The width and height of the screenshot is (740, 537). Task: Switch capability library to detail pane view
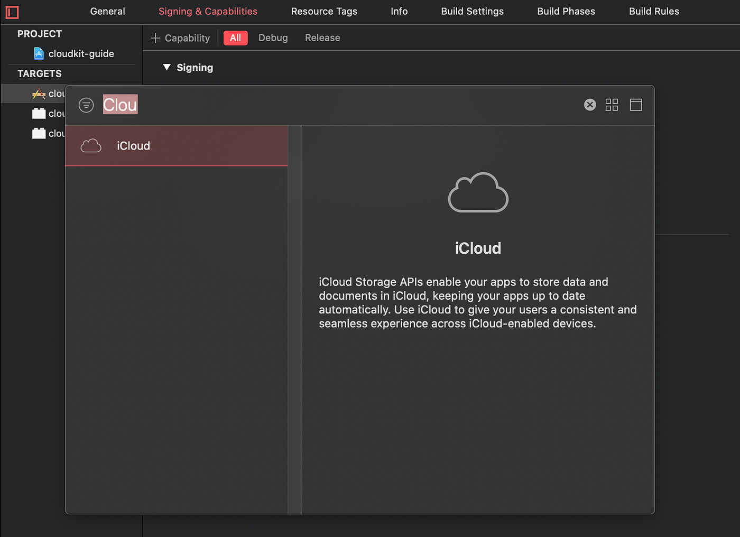pyautogui.click(x=635, y=105)
